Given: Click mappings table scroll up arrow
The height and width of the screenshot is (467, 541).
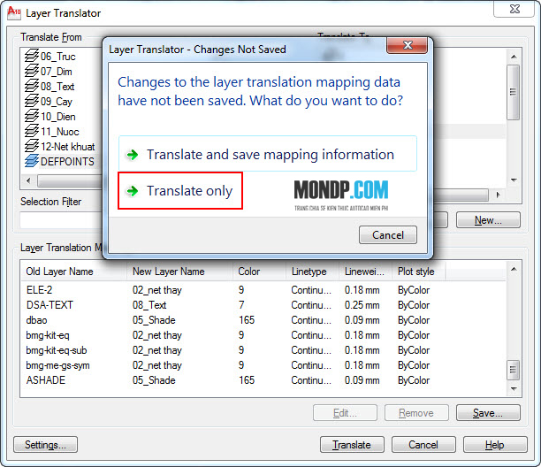Looking at the screenshot, I should 514,269.
